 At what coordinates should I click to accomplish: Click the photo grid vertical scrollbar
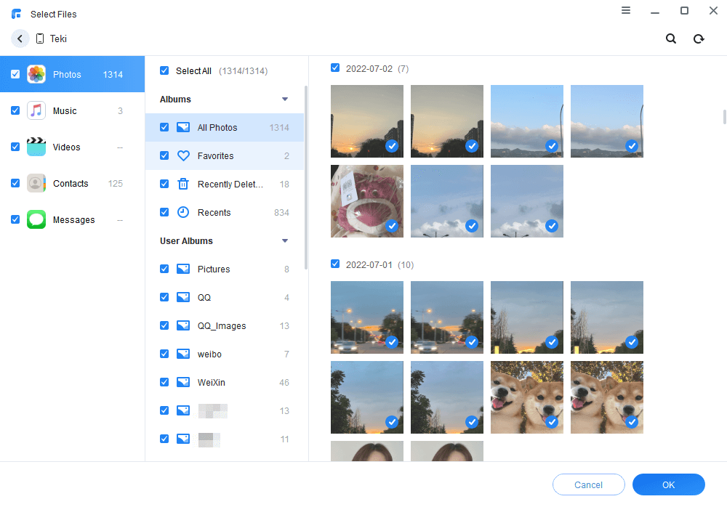(723, 117)
